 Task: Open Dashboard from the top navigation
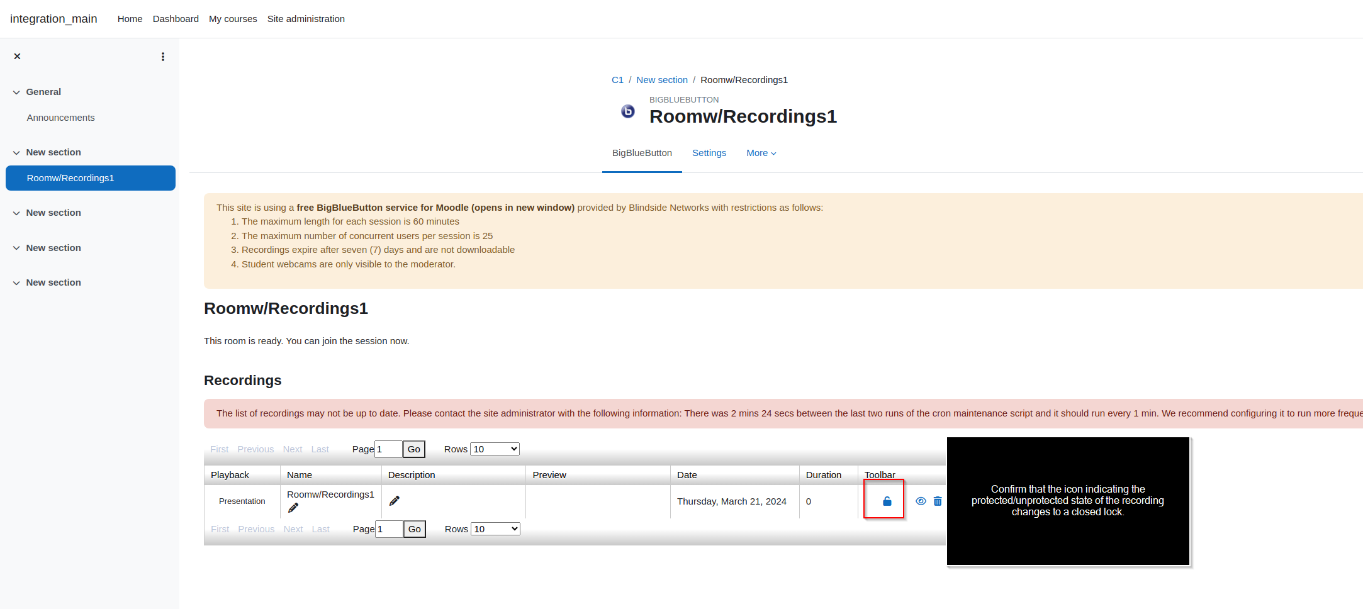[176, 19]
